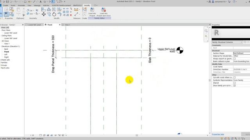
Task: Select the Offset tool in Modify panel
Action: [x=49, y=9]
